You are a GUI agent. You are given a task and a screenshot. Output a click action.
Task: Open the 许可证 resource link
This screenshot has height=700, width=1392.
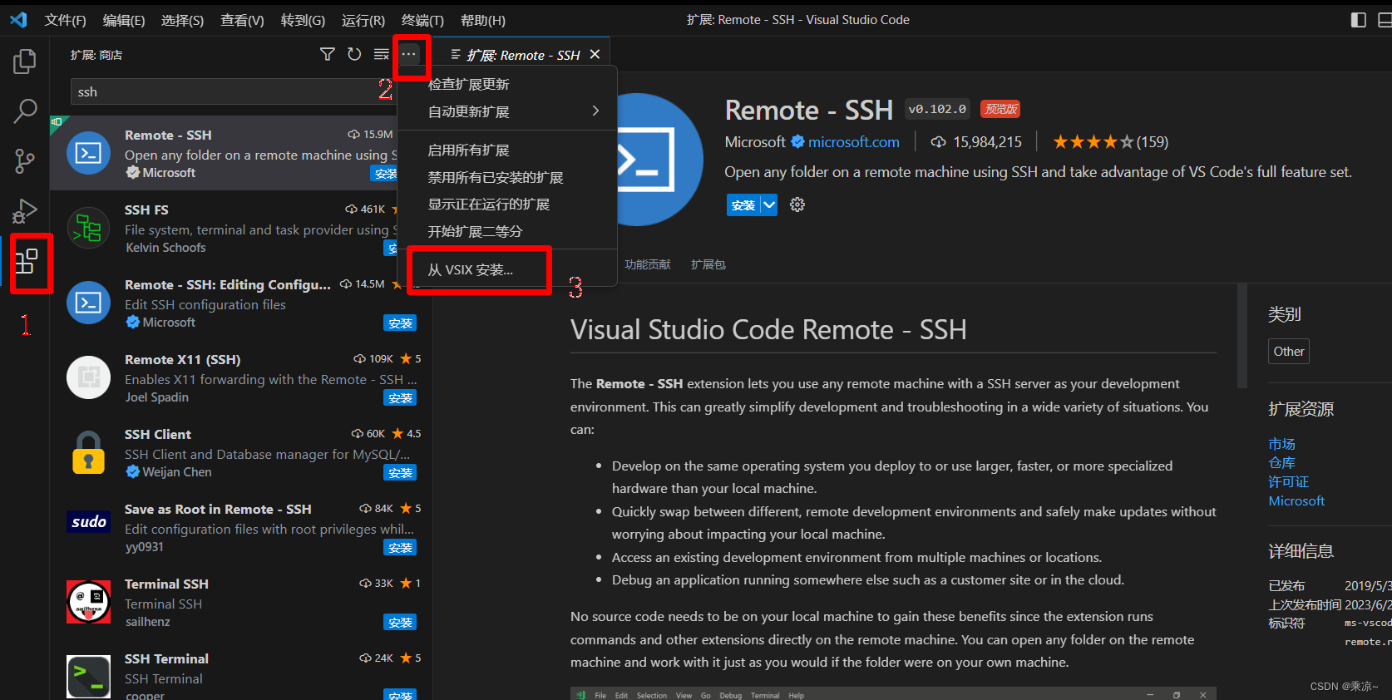(x=1288, y=482)
